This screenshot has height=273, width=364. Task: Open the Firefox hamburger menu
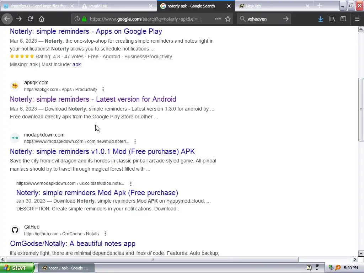tap(357, 19)
